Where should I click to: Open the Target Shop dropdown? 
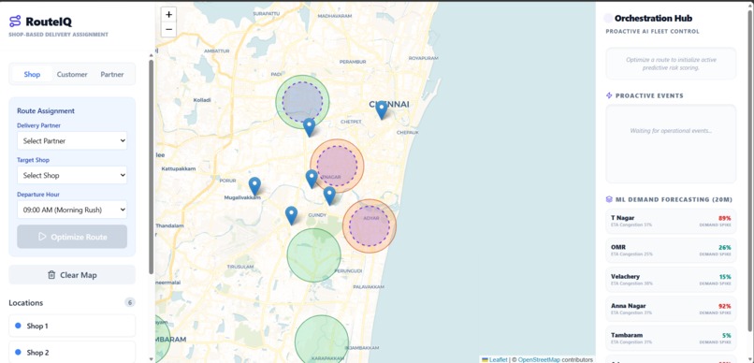click(x=72, y=176)
